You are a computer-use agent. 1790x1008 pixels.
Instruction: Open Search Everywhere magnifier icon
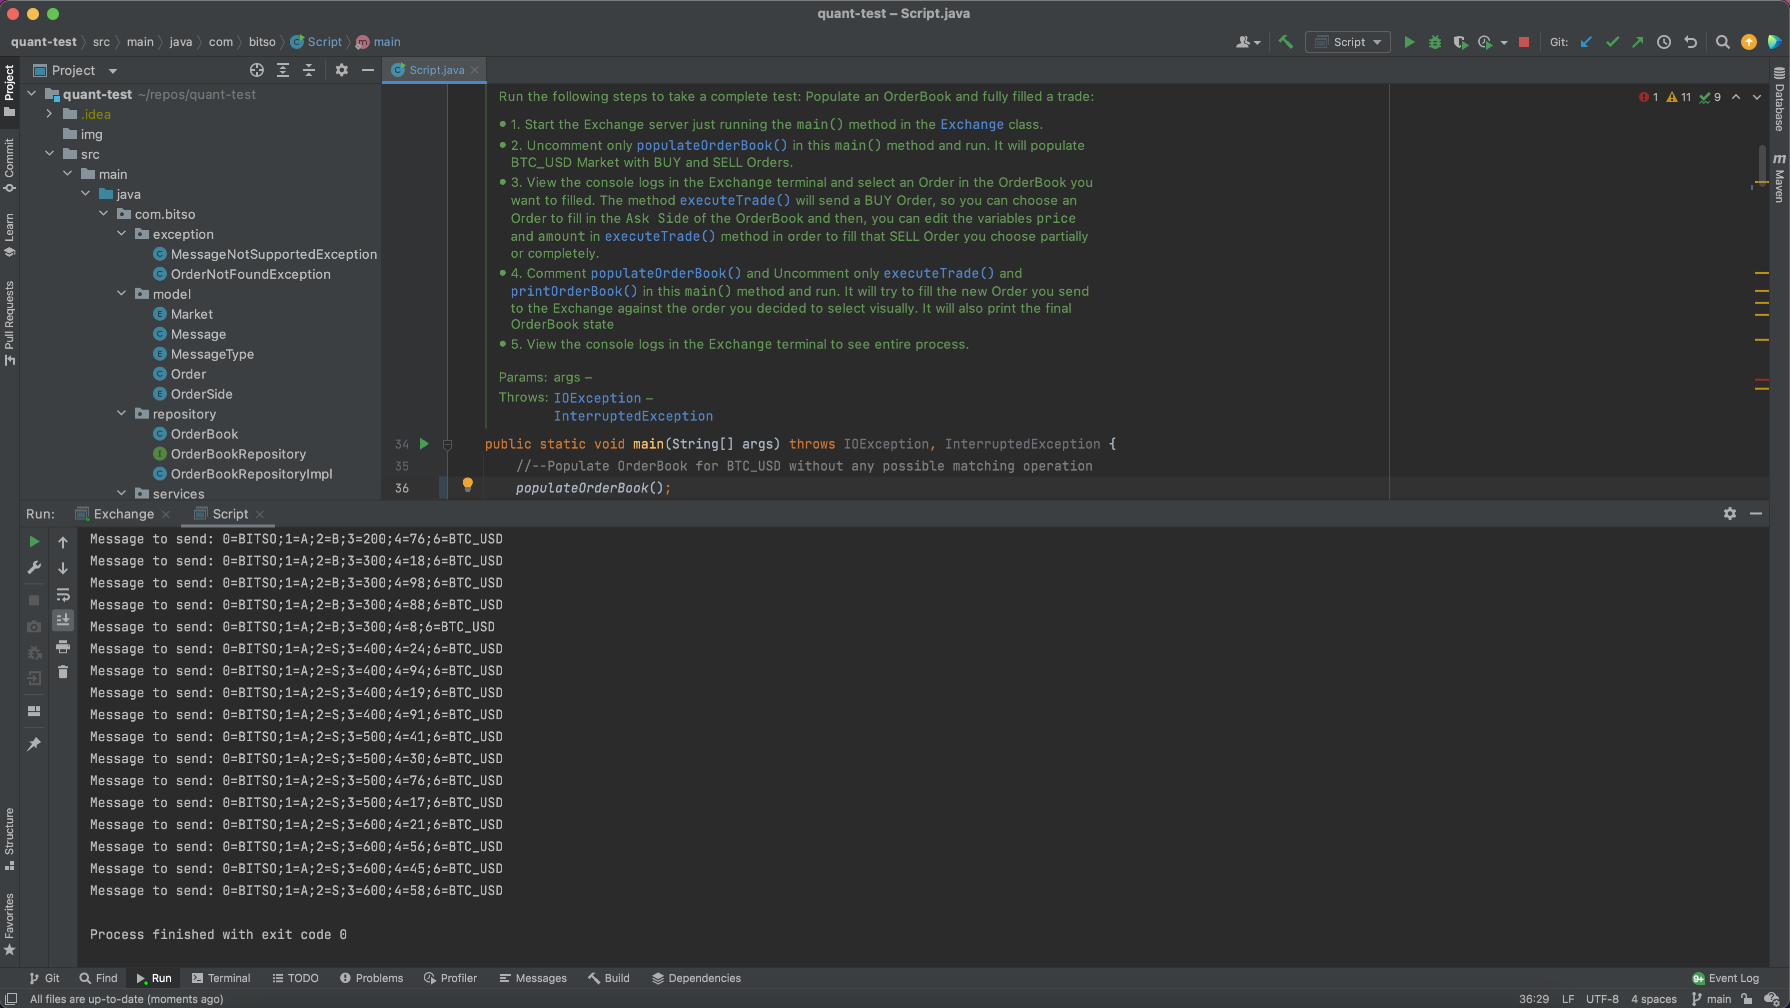click(x=1722, y=42)
